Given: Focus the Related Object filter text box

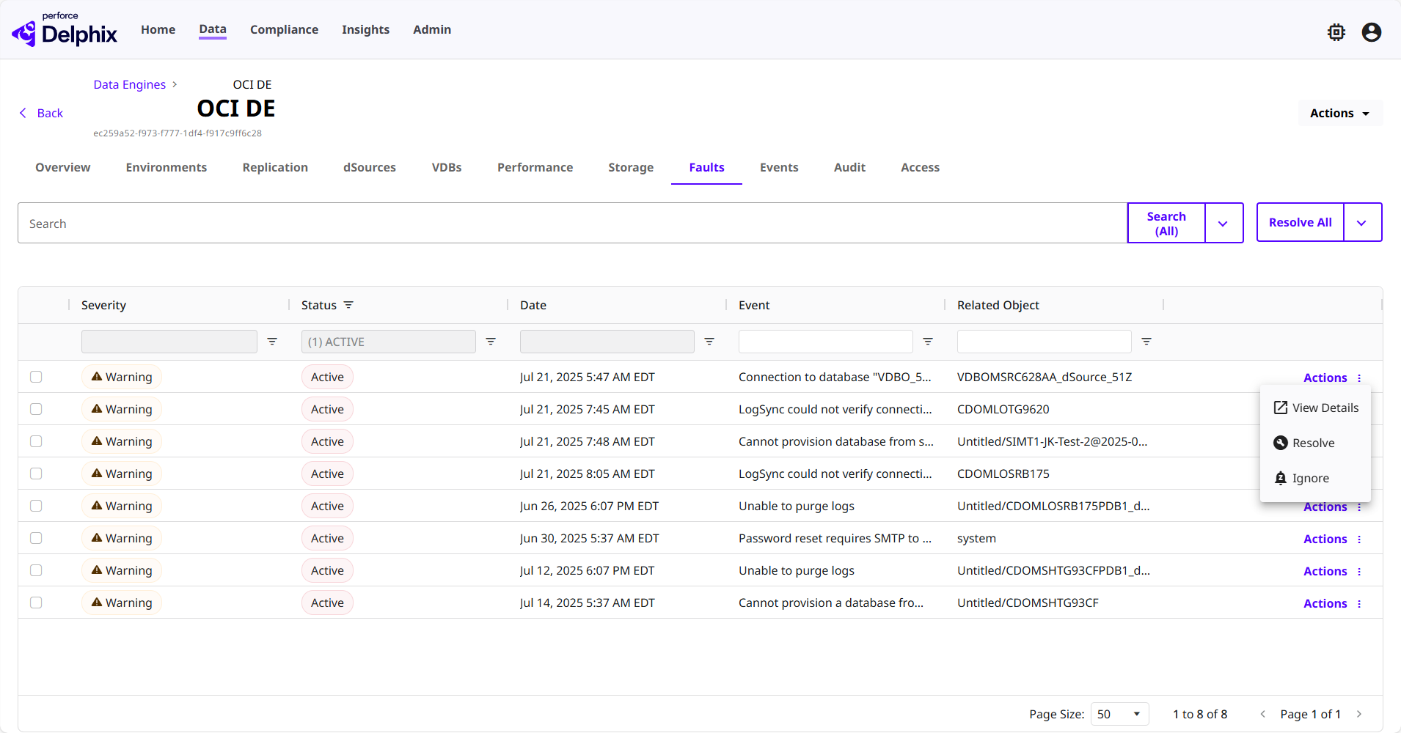Looking at the screenshot, I should tap(1045, 342).
